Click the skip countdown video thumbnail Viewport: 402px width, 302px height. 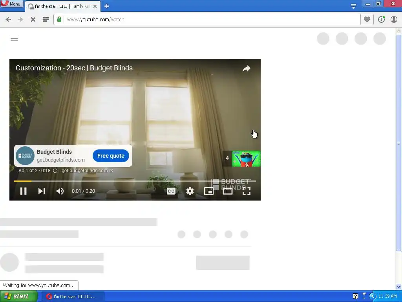click(x=246, y=159)
